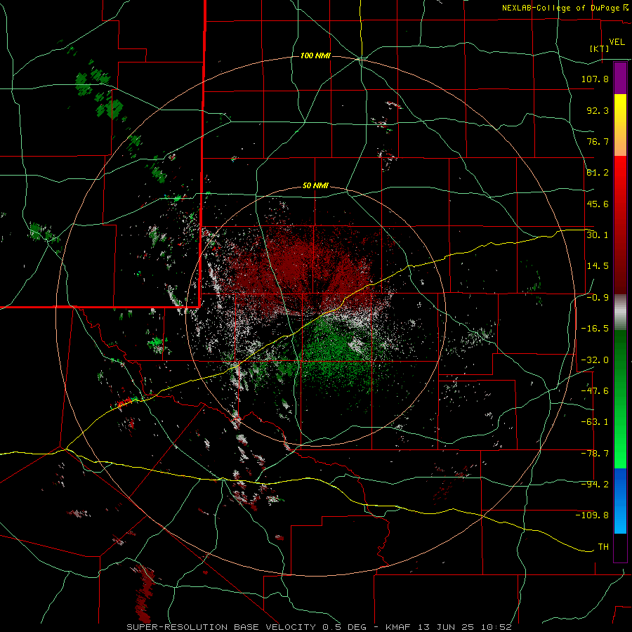The width and height of the screenshot is (632, 632).
Task: Click the 92.3 velocity scale value
Action: [598, 110]
